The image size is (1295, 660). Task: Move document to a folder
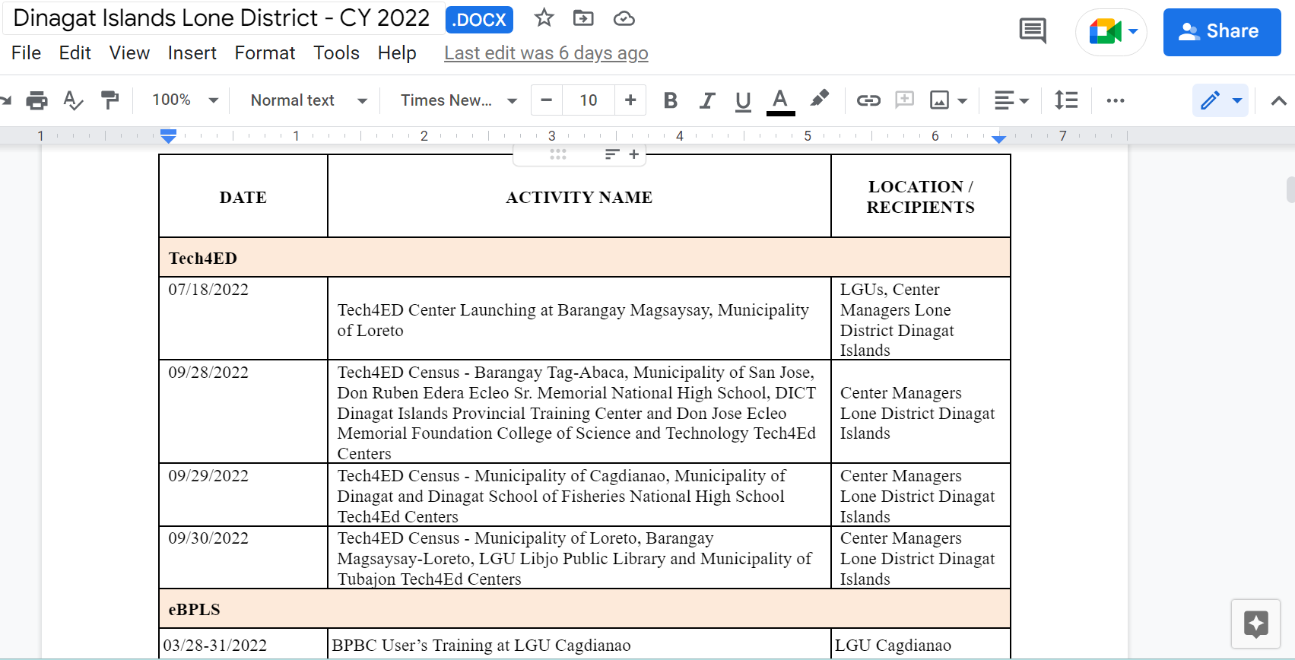(x=583, y=18)
